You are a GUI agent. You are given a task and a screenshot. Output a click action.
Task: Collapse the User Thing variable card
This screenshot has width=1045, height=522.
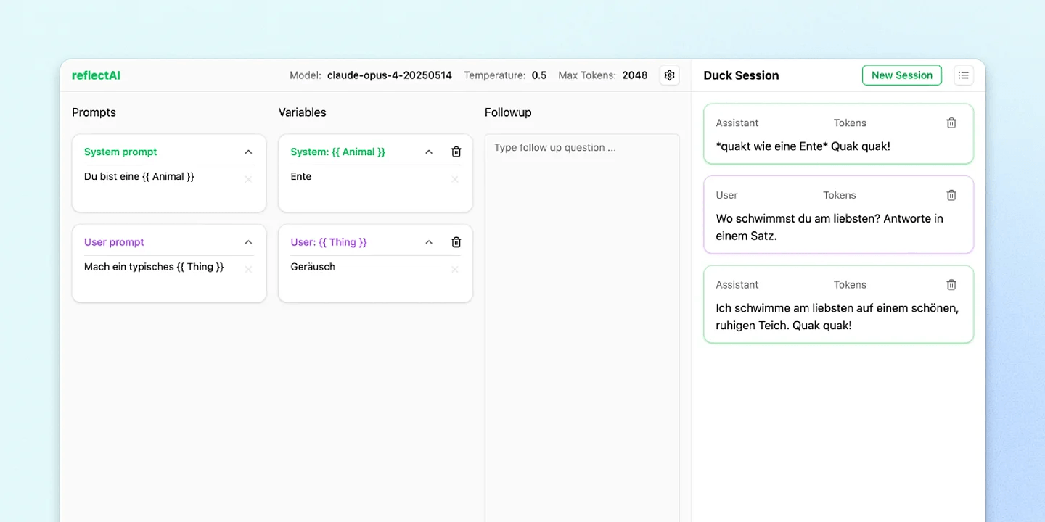pyautogui.click(x=429, y=242)
